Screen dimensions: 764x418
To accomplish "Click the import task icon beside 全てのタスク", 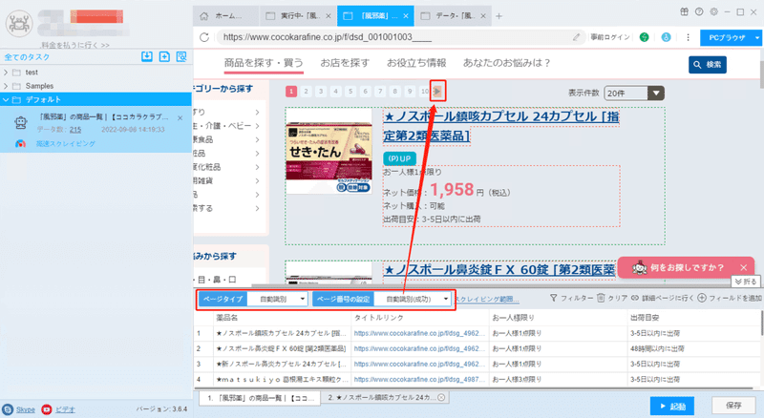I will [x=147, y=56].
